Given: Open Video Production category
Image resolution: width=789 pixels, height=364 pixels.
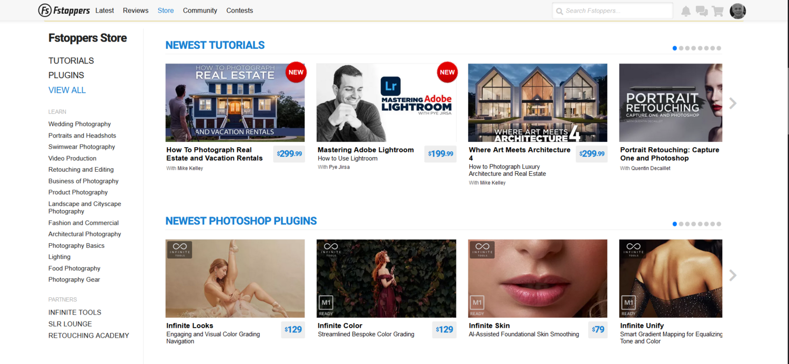Looking at the screenshot, I should click(73, 159).
